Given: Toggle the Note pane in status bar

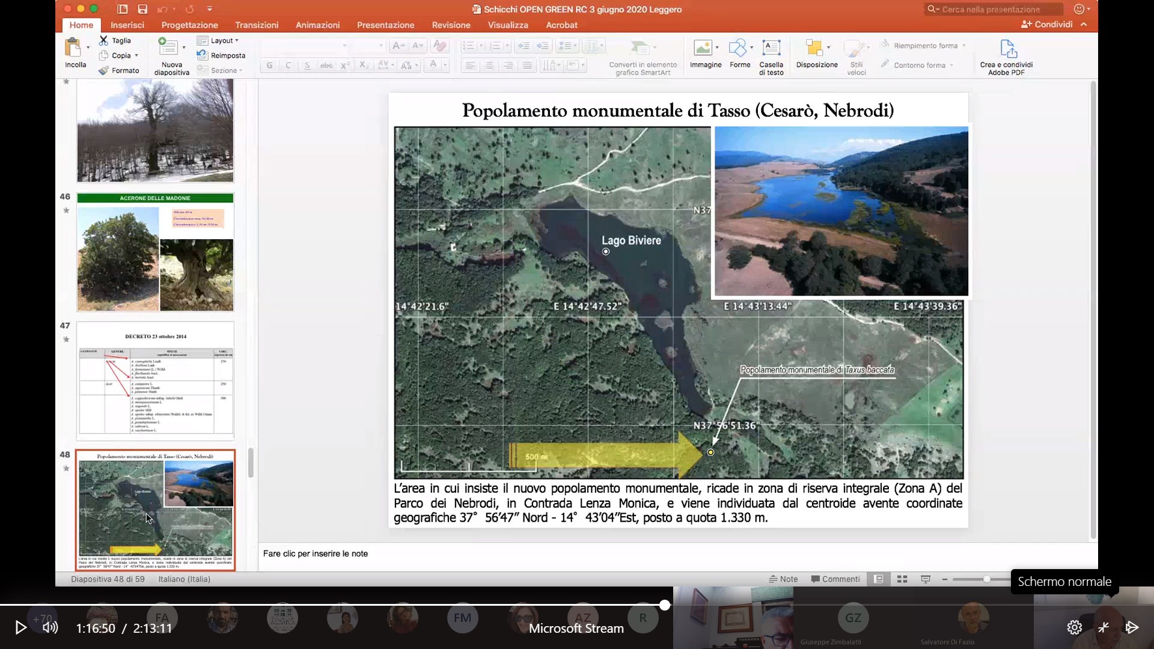Looking at the screenshot, I should (x=783, y=579).
